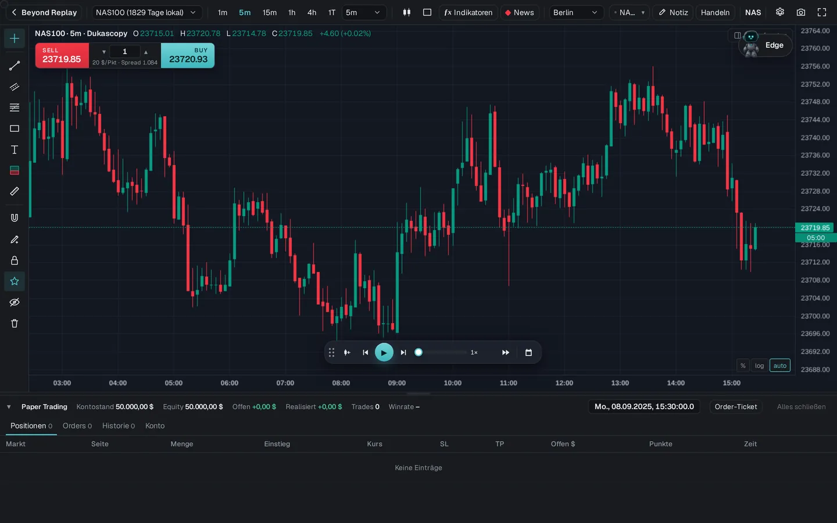Open the Order-Ticket
This screenshot has width=837, height=523.
coord(736,407)
